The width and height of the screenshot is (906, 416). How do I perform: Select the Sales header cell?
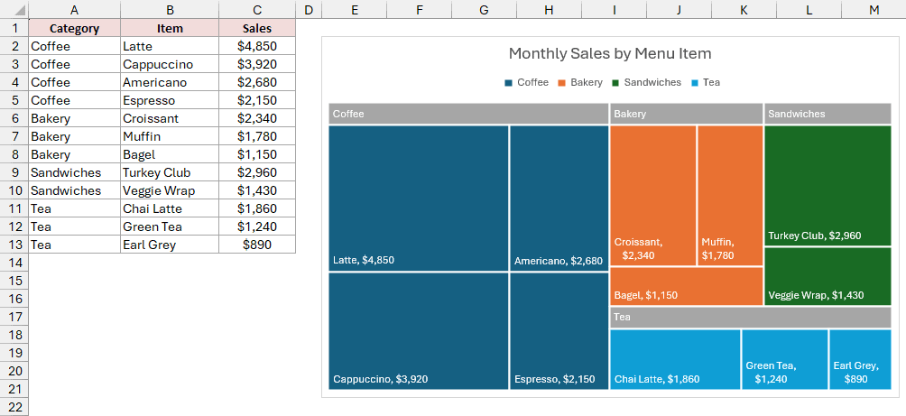(257, 28)
